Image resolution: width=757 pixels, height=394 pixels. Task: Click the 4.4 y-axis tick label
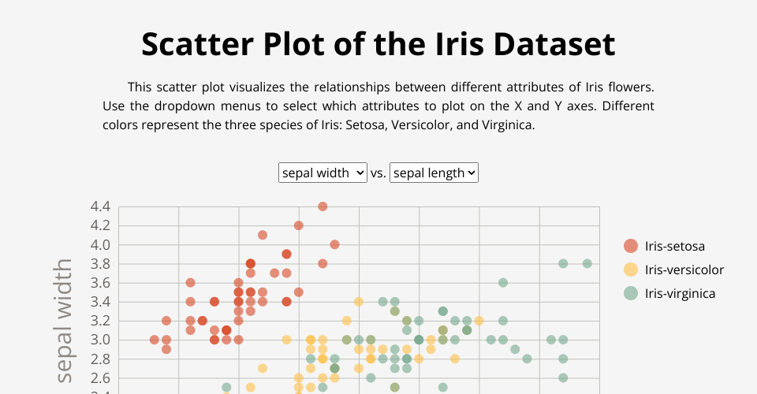pyautogui.click(x=100, y=206)
